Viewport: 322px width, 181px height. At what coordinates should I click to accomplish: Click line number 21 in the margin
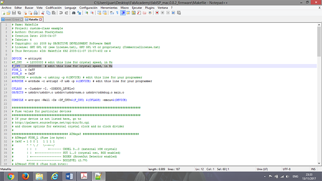[x=6, y=100]
